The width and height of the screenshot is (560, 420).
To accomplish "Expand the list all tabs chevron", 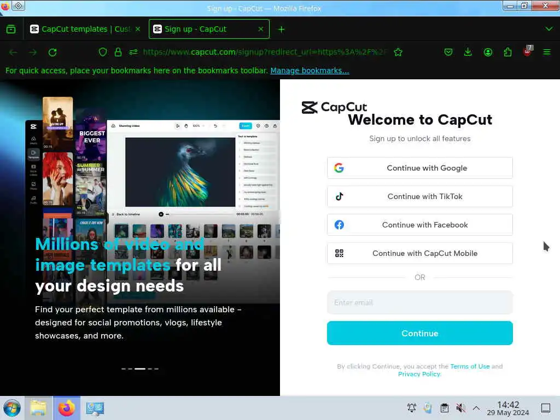I will click(549, 29).
